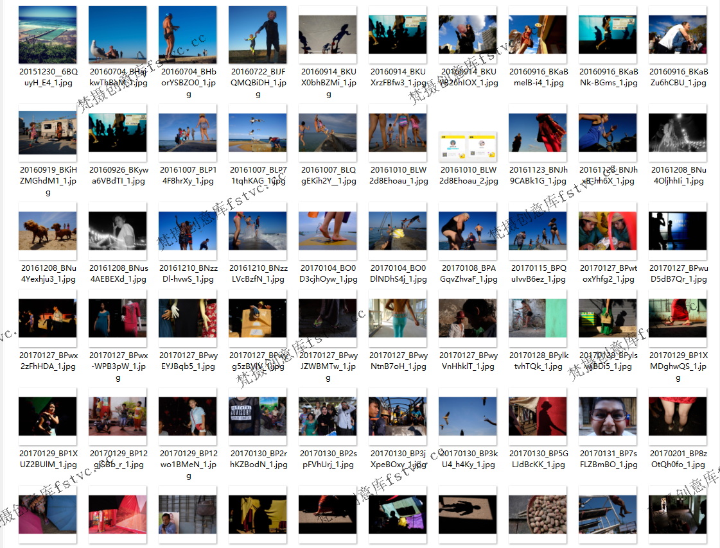The width and height of the screenshot is (720, 548).
Task: Click file name 20160704_BHborYSBZO0_1.jpg
Action: click(x=188, y=83)
